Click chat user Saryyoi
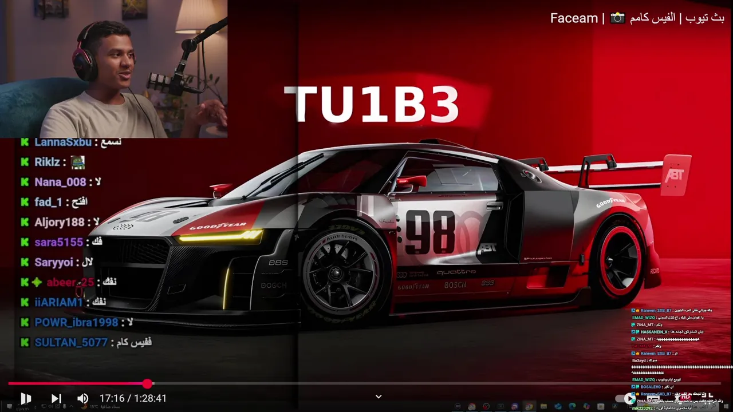The width and height of the screenshot is (733, 412). click(54, 262)
